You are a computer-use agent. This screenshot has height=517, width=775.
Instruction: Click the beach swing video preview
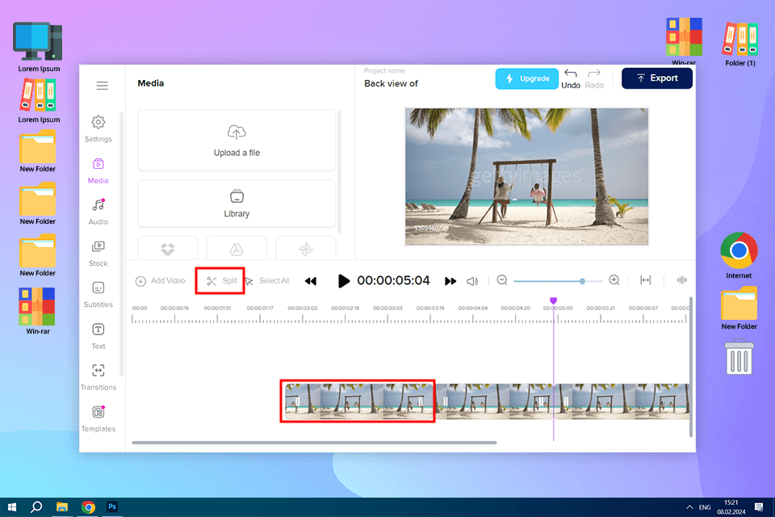(x=526, y=177)
